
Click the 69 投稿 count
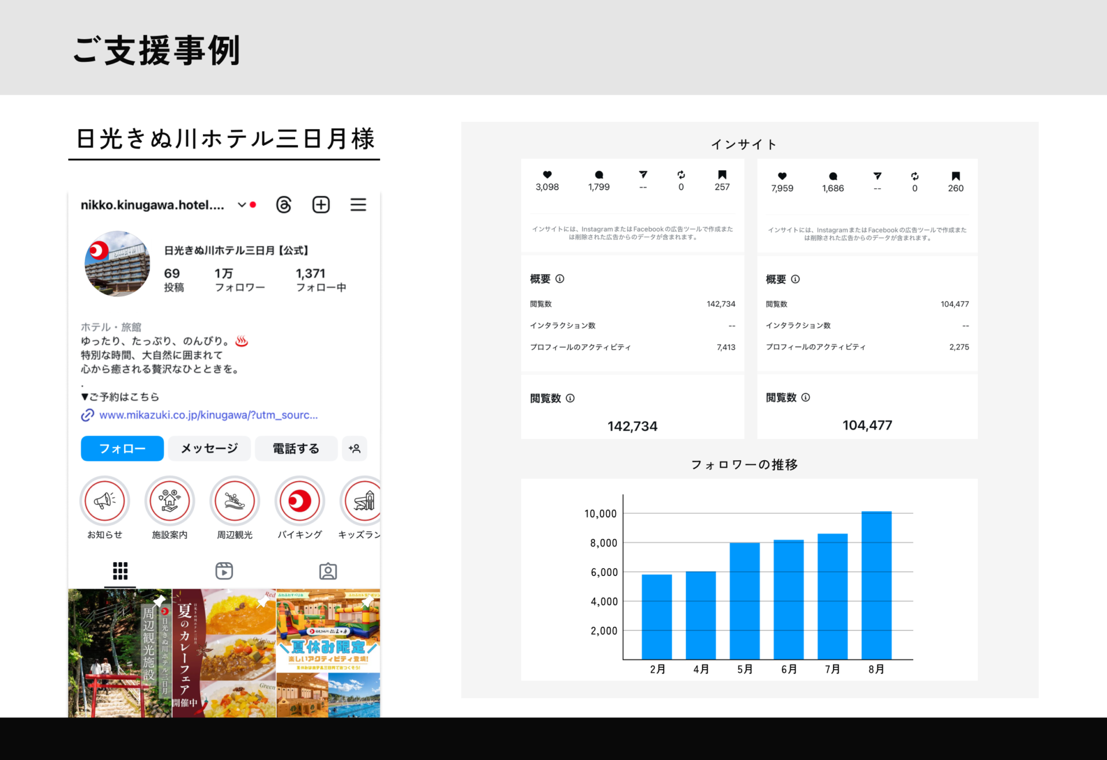tap(174, 280)
